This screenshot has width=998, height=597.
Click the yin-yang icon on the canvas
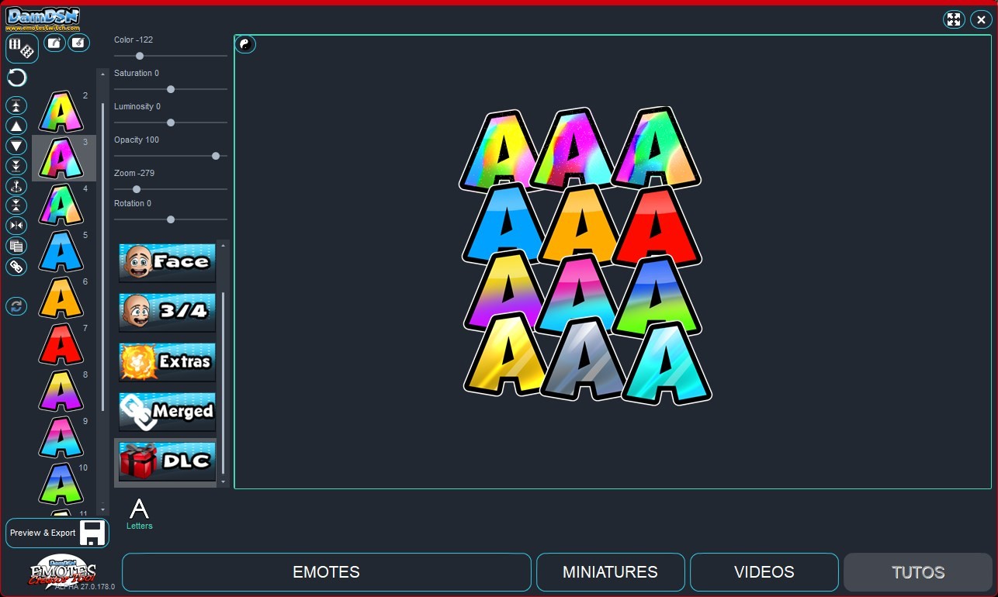245,44
